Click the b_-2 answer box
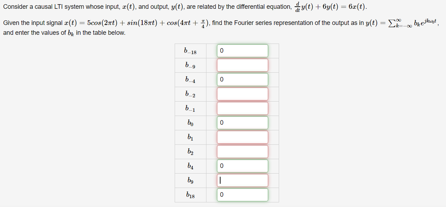This screenshot has height=208, width=446. tap(242, 94)
